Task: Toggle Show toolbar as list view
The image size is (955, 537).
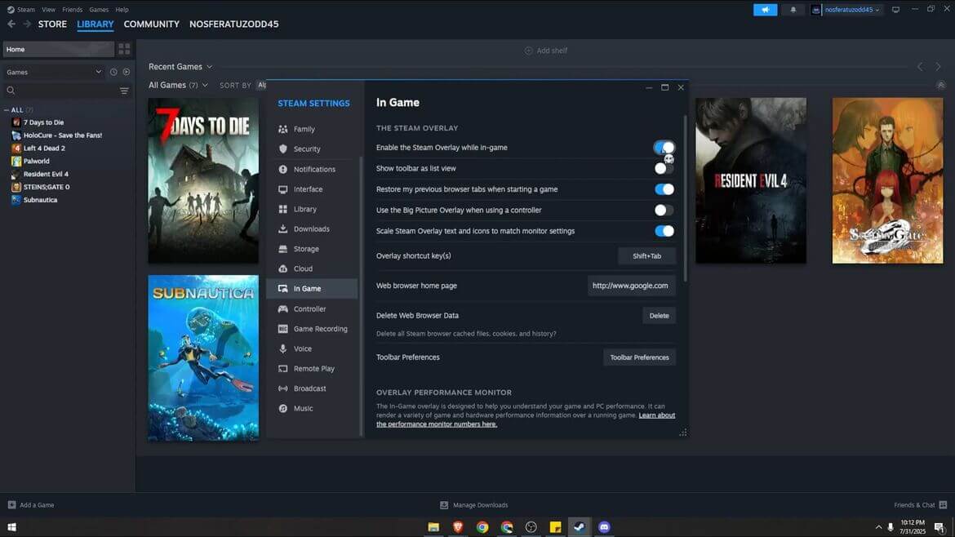Action: [x=664, y=169]
